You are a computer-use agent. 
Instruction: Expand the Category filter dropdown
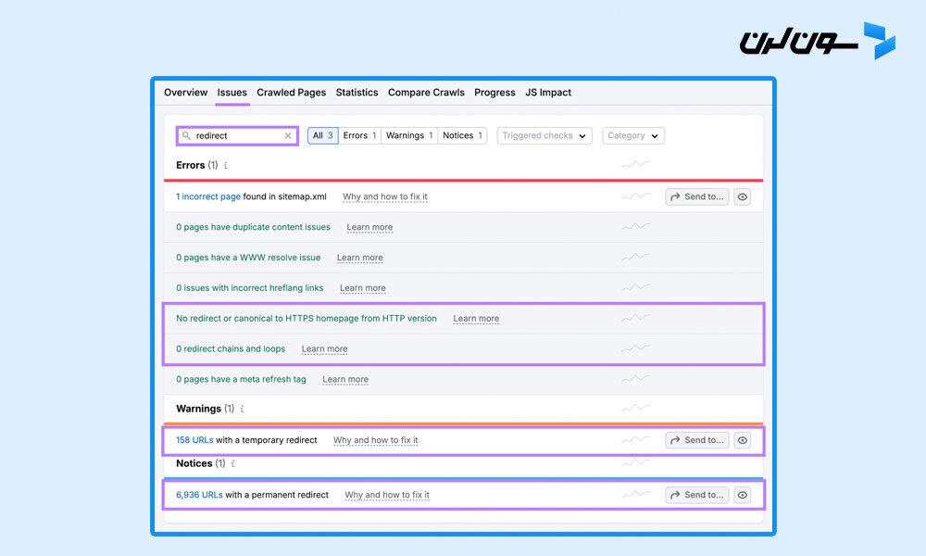point(633,136)
